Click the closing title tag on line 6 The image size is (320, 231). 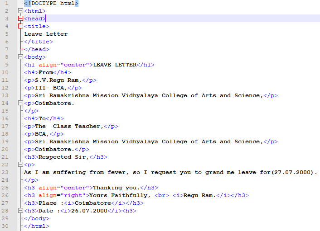tap(39, 42)
